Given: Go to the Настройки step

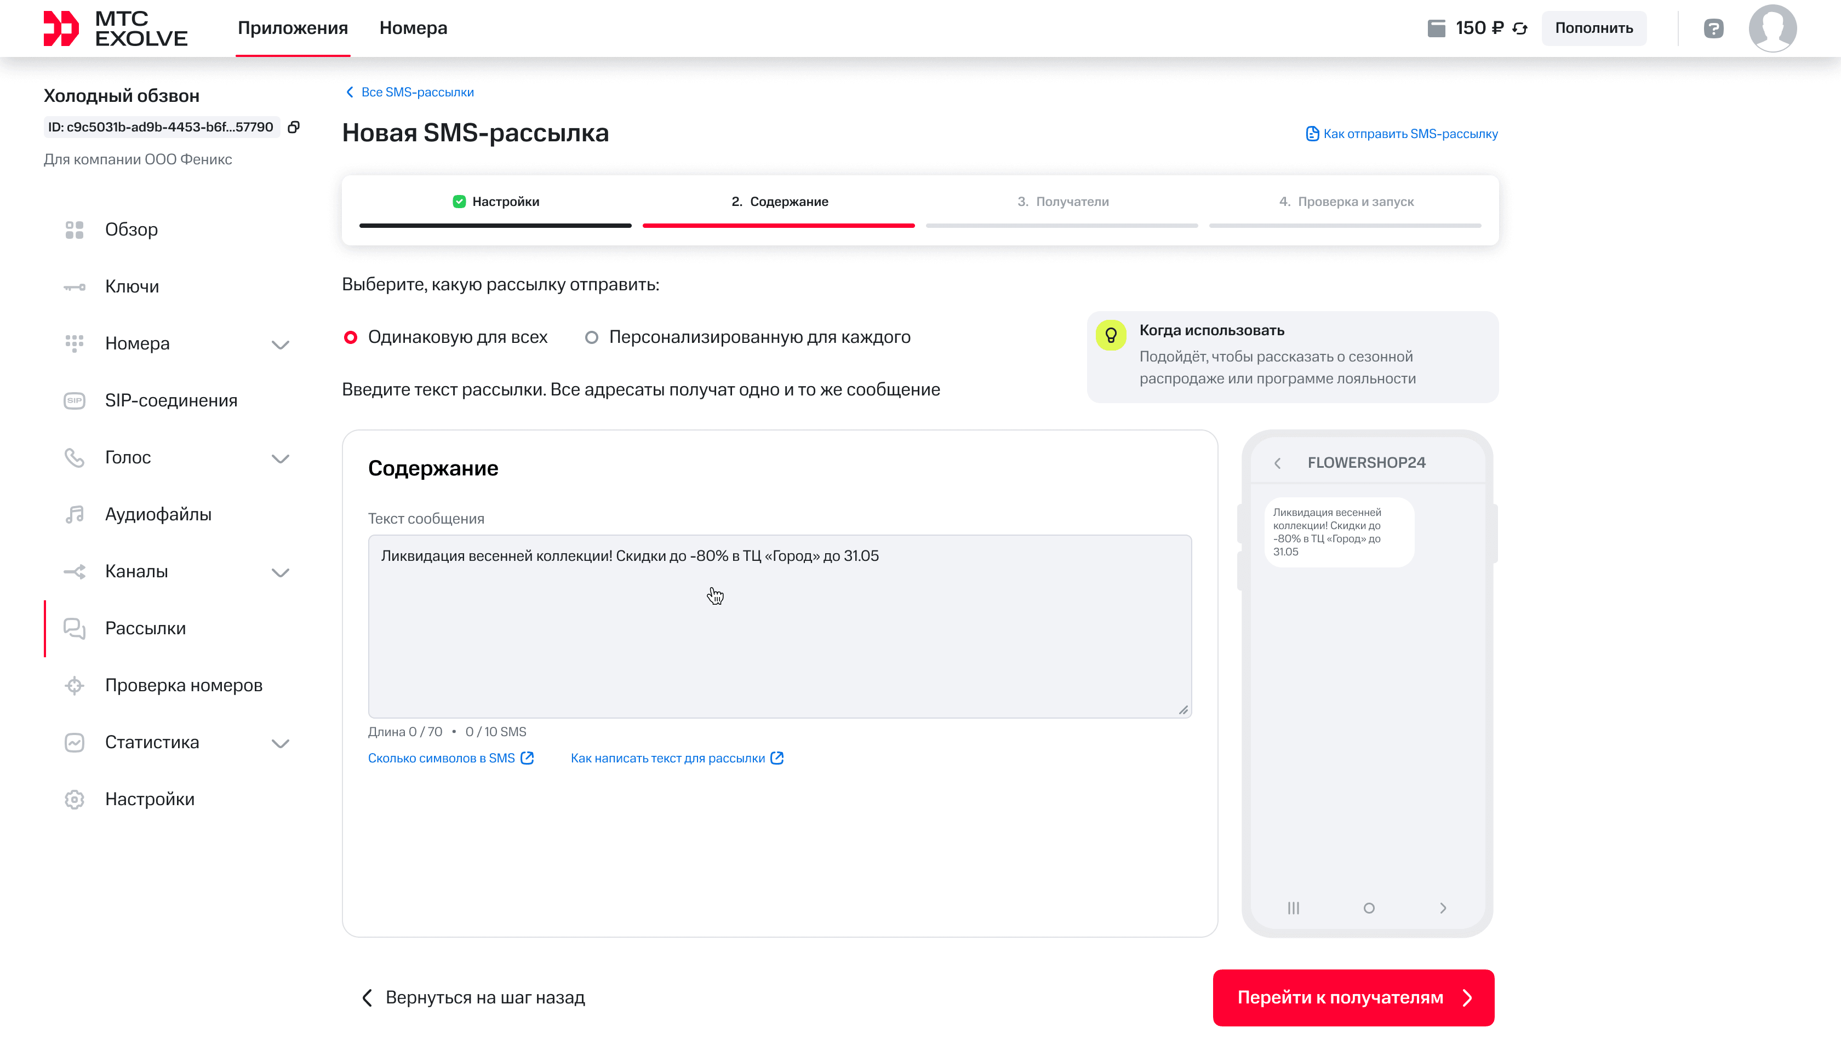Looking at the screenshot, I should click(495, 202).
